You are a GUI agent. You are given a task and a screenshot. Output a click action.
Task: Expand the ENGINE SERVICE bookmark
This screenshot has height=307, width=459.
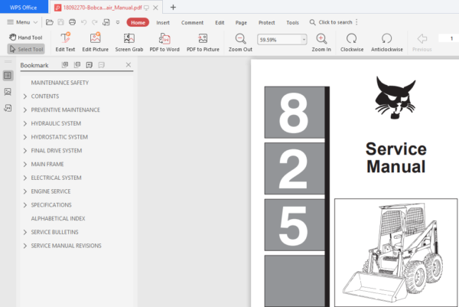(25, 191)
